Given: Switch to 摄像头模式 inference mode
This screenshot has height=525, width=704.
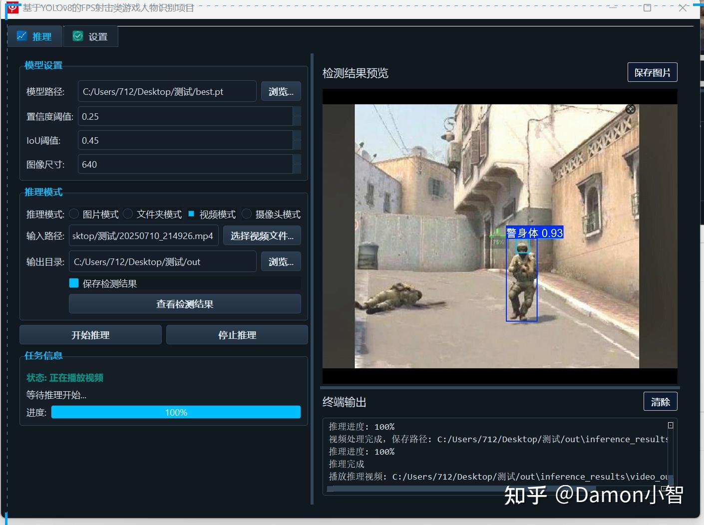Looking at the screenshot, I should (x=247, y=214).
